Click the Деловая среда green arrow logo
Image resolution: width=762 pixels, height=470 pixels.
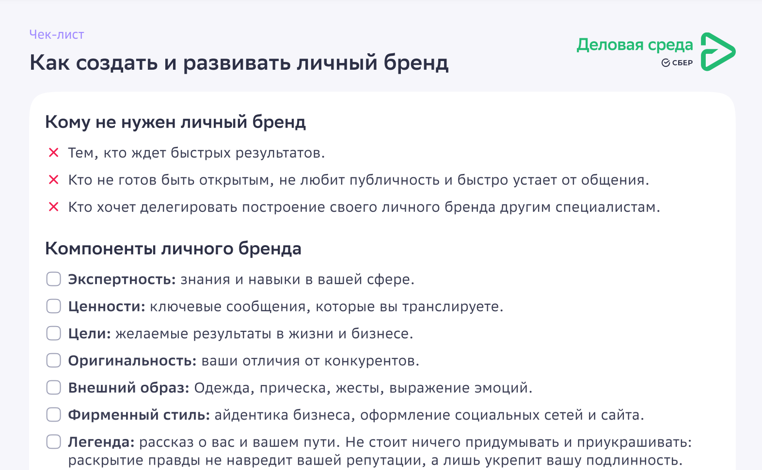point(718,51)
